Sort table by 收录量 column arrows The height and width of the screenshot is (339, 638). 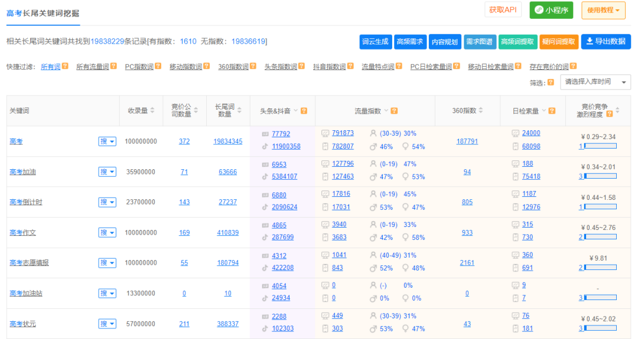[152, 110]
